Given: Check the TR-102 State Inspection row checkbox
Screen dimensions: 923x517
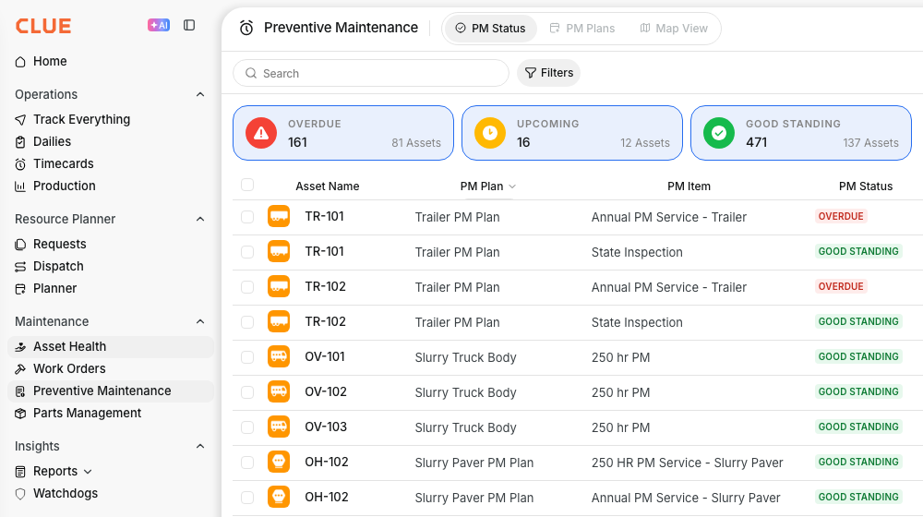Looking at the screenshot, I should click(247, 322).
